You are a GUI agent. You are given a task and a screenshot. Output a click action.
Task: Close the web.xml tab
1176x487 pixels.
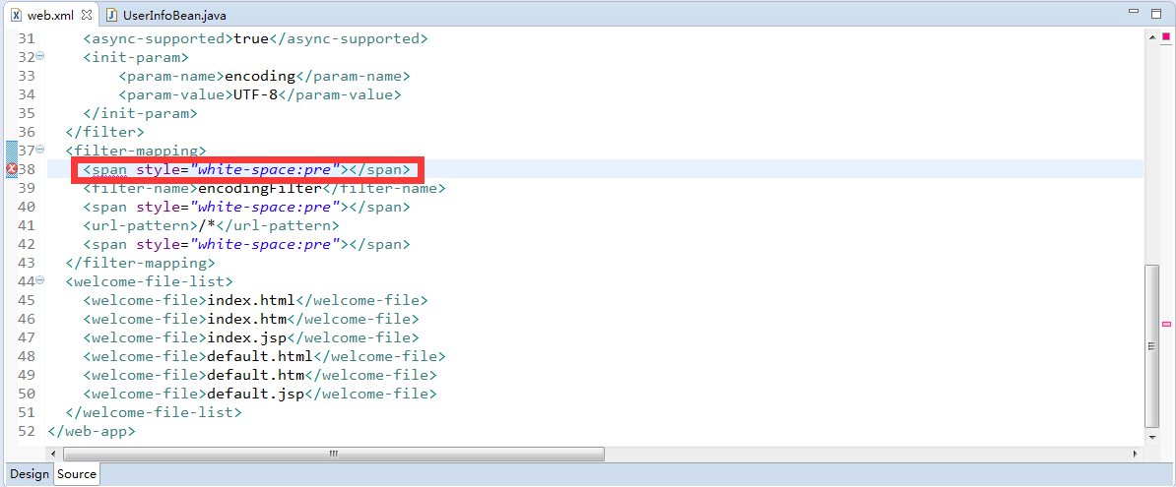(x=86, y=15)
